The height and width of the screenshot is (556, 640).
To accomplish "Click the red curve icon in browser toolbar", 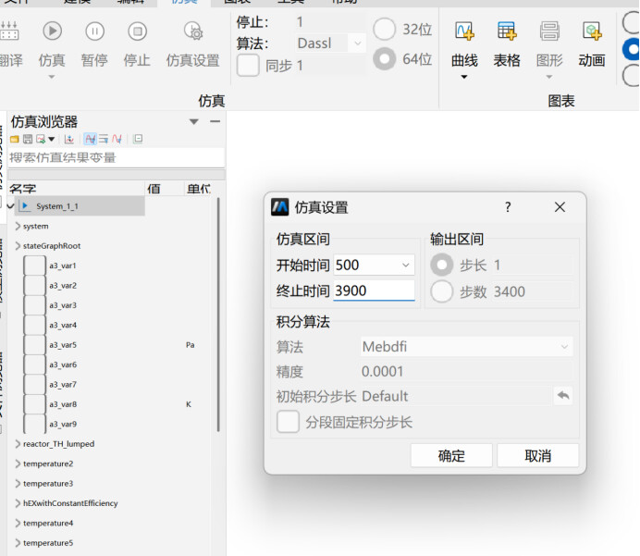I will click(117, 139).
